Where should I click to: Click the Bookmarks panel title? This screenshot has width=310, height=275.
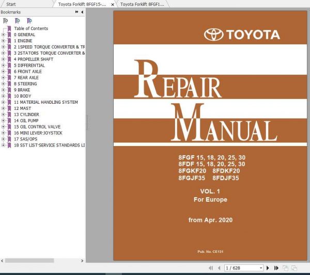(11, 12)
